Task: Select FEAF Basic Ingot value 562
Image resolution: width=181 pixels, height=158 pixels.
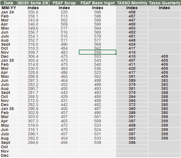Action: coord(98,48)
